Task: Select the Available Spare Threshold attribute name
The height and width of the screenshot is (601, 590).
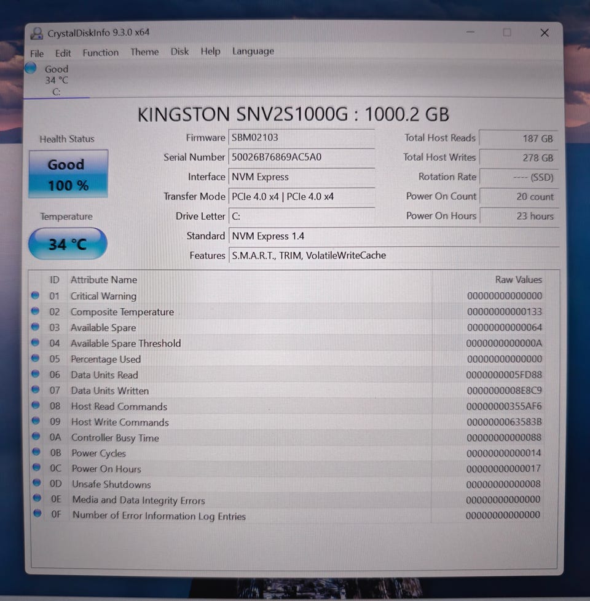Action: point(125,343)
